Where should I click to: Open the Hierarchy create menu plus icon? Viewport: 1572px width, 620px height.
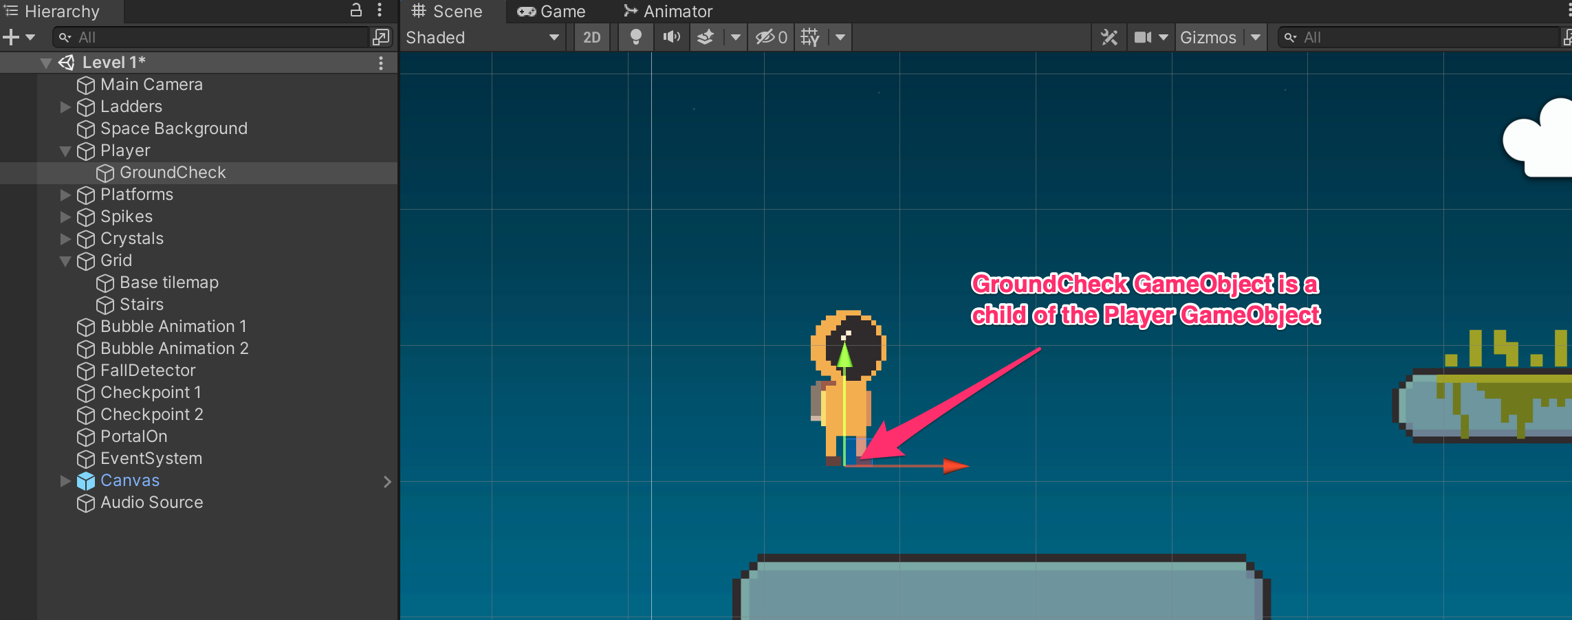tap(10, 37)
